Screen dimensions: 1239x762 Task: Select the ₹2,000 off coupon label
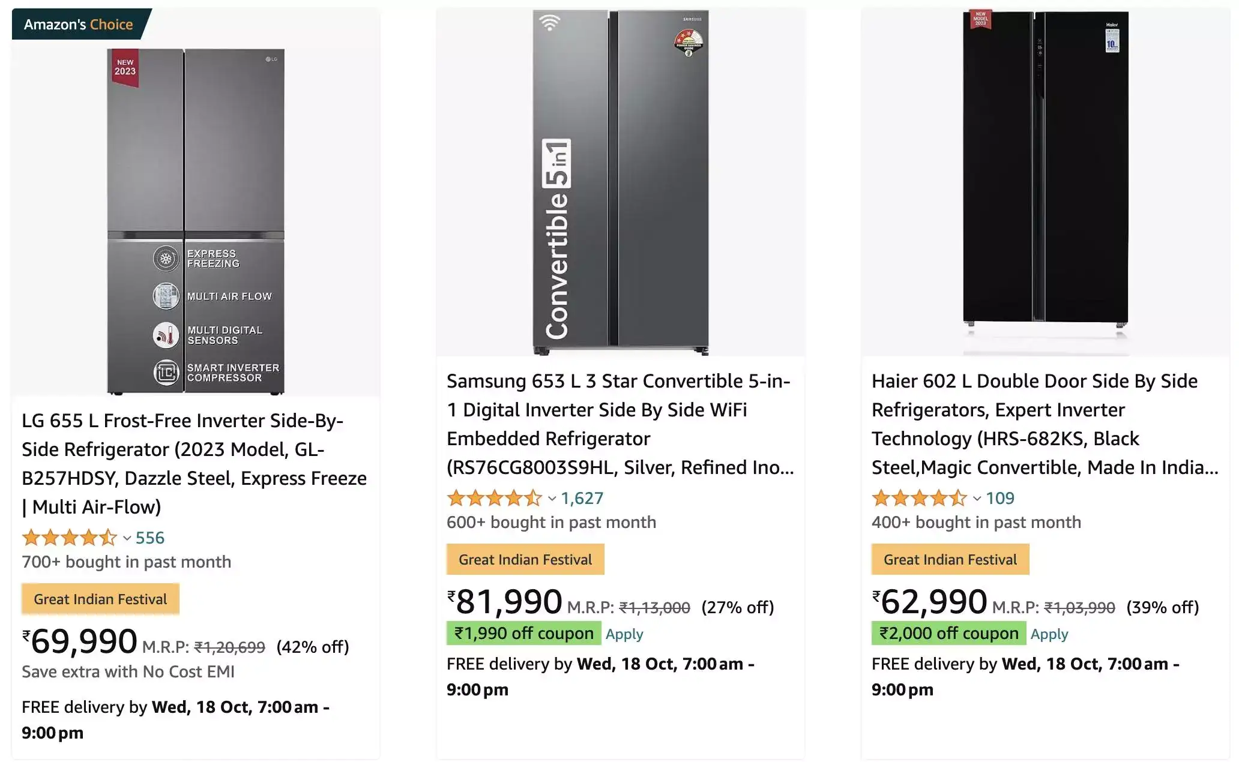(x=947, y=633)
